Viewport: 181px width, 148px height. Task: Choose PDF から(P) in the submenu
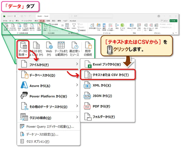(107, 106)
